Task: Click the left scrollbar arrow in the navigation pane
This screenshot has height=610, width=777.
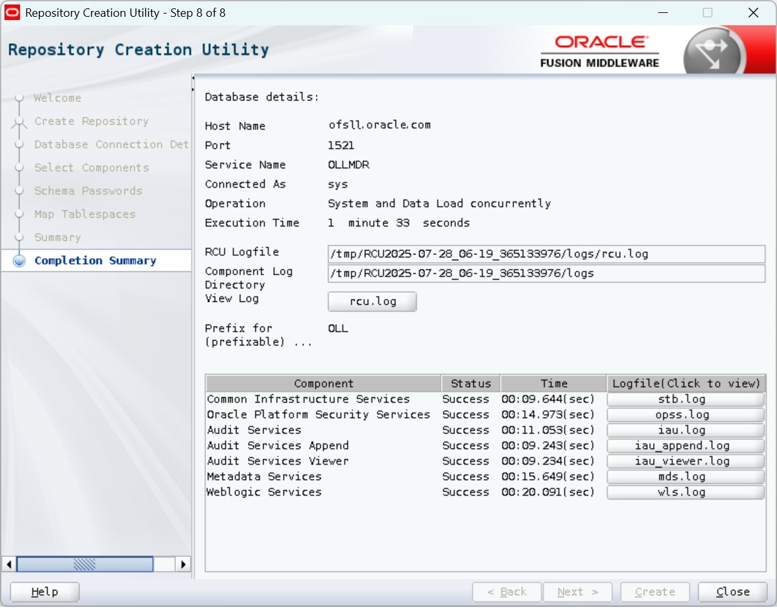Action: pos(9,564)
